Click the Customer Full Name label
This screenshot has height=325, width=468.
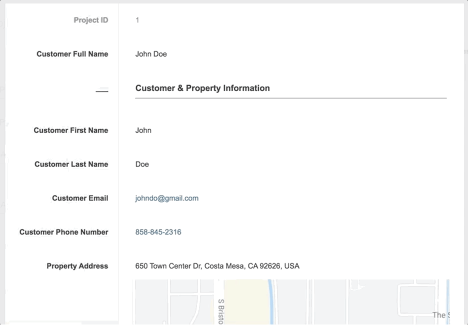(x=72, y=53)
